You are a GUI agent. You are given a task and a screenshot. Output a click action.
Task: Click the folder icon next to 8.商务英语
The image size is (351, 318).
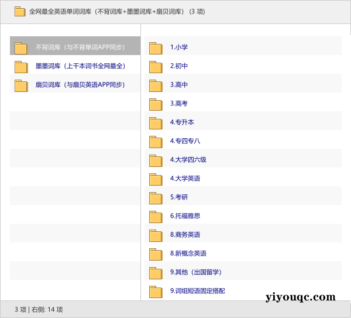(x=155, y=235)
